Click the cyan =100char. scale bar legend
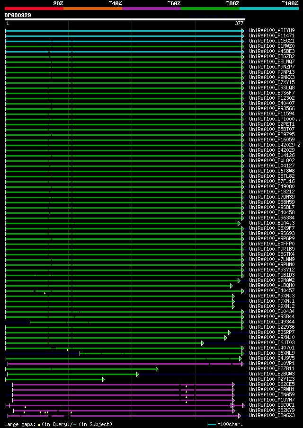This screenshot has width=303, height=428. [212, 424]
